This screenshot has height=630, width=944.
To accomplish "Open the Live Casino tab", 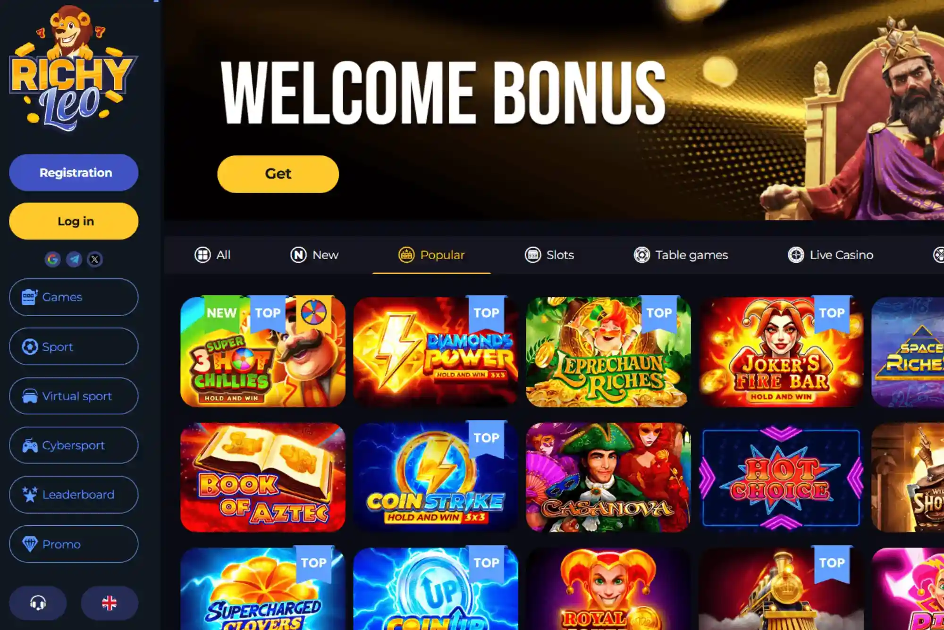I will 831,255.
